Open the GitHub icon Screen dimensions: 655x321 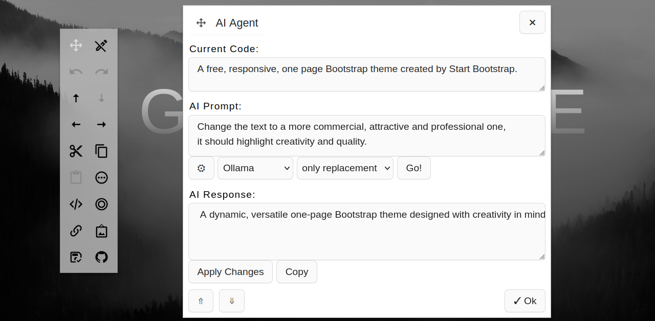[101, 257]
